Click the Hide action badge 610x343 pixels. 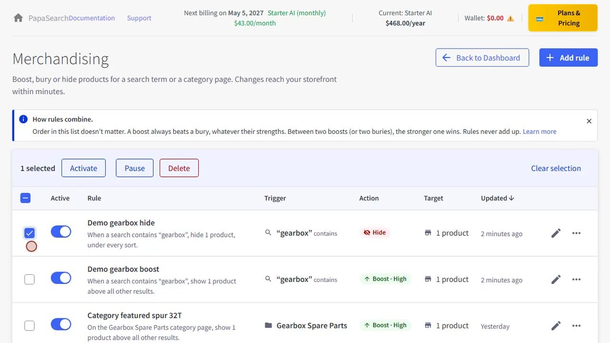pyautogui.click(x=375, y=232)
